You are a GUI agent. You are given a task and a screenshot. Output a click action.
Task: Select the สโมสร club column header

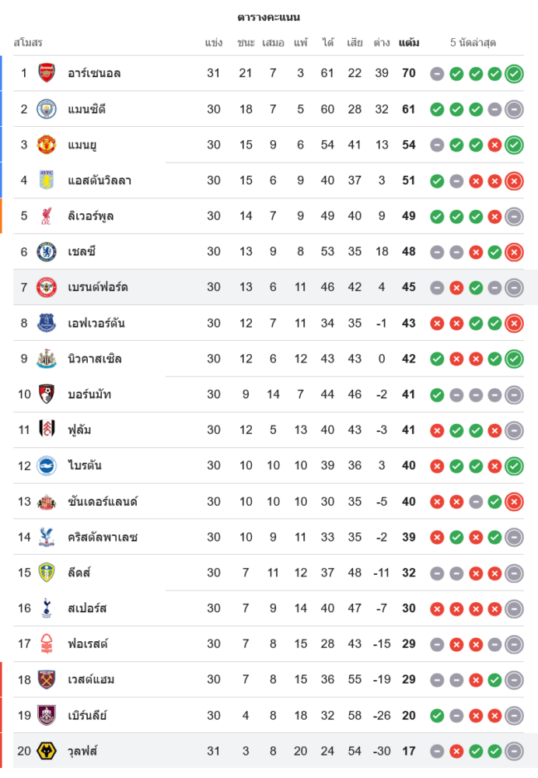tap(28, 43)
